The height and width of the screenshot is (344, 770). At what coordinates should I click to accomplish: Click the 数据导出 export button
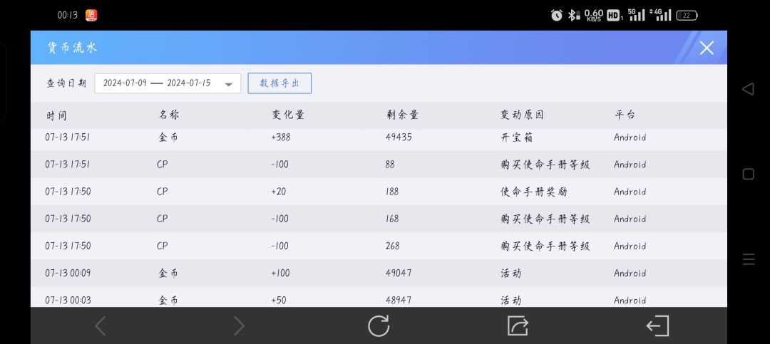279,83
